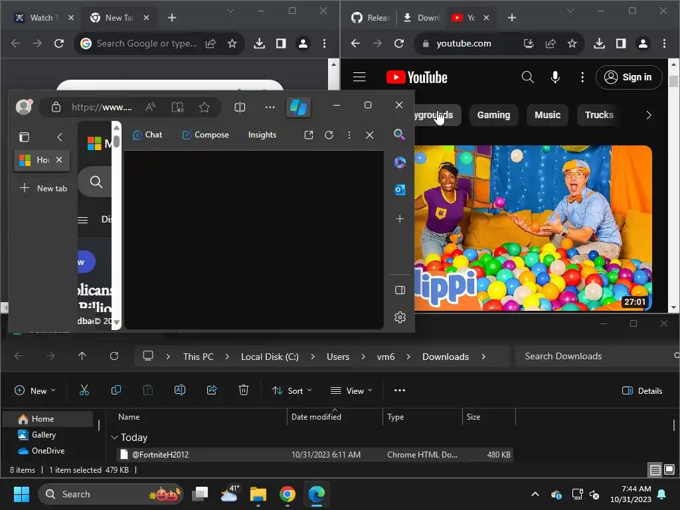
Task: Open Edge tab actions menu icon
Action: pyautogui.click(x=25, y=137)
